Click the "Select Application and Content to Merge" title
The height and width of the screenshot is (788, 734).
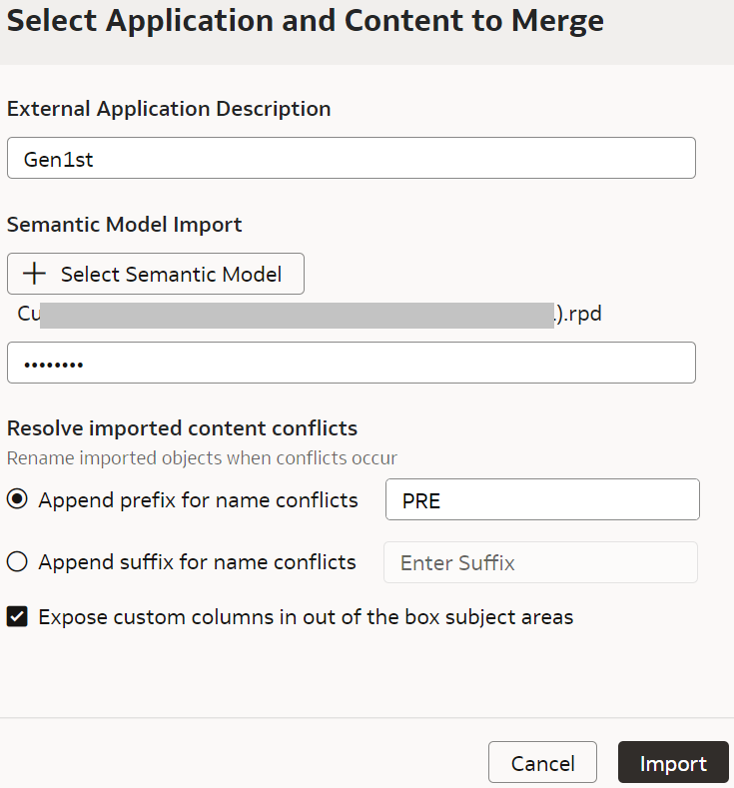tap(305, 20)
